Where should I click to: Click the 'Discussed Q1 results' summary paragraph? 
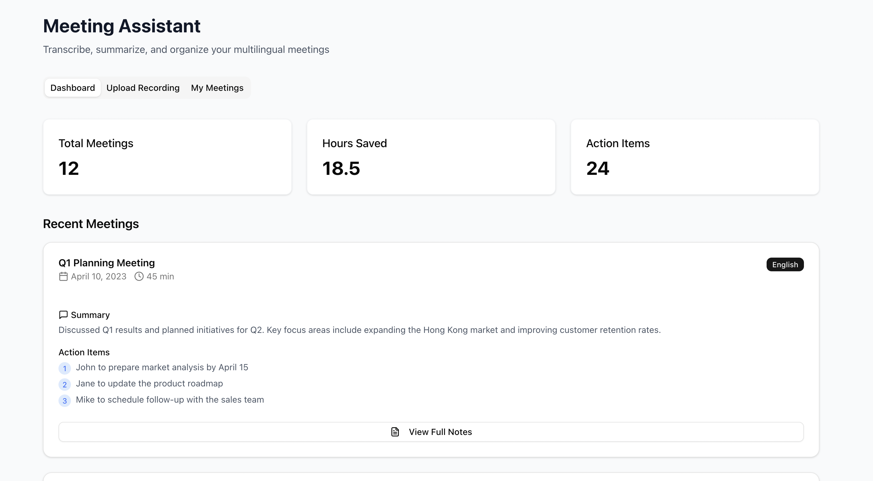pyautogui.click(x=360, y=330)
